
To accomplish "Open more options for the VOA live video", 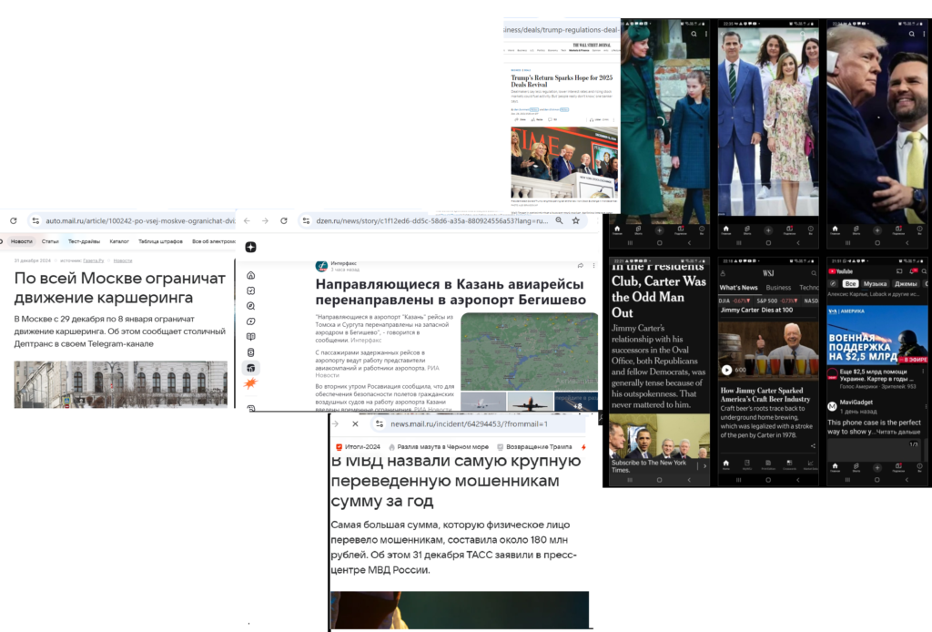I will (923, 372).
